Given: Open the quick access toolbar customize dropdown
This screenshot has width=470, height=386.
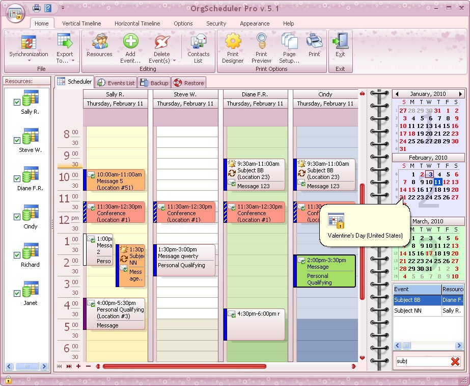Looking at the screenshot, I should (63, 8).
